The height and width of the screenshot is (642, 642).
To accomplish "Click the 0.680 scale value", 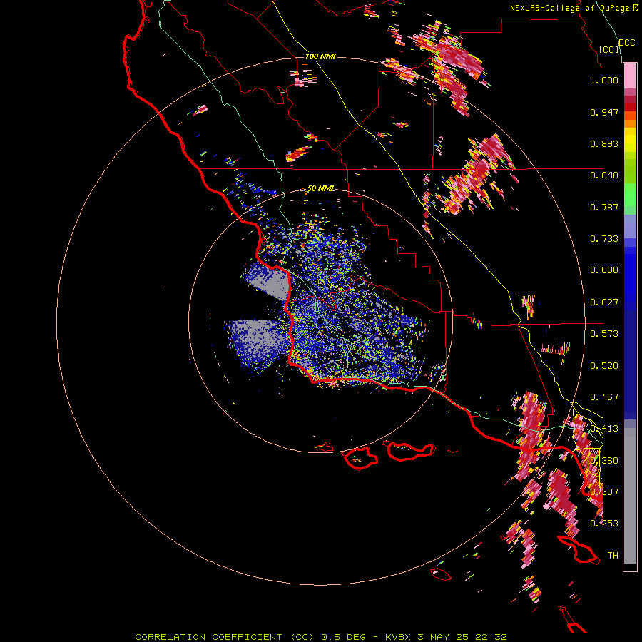I will pos(604,270).
